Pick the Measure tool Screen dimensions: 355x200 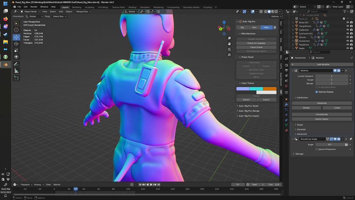(x=16, y=71)
